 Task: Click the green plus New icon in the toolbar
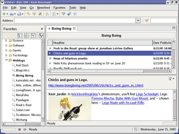4,14
